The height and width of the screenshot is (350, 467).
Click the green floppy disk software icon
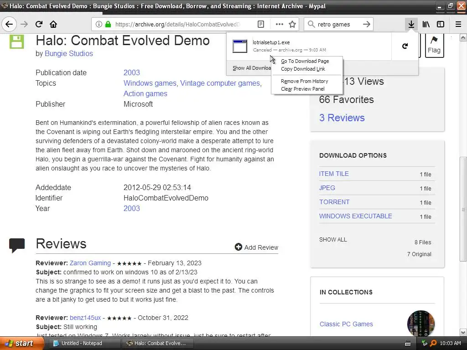coord(17,41)
